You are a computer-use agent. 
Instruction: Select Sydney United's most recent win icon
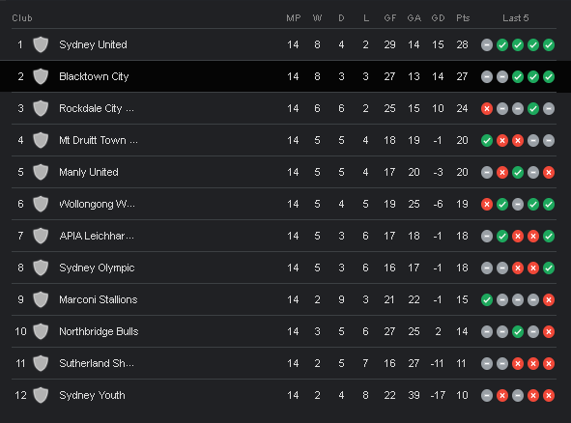click(x=549, y=45)
